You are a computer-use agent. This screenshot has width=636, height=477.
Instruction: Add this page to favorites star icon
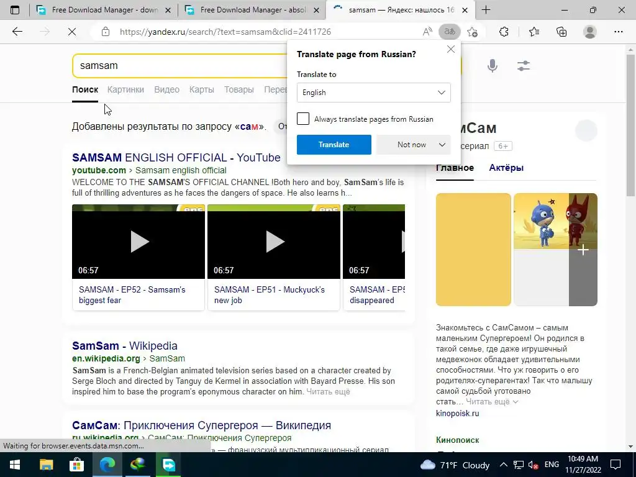(472, 32)
